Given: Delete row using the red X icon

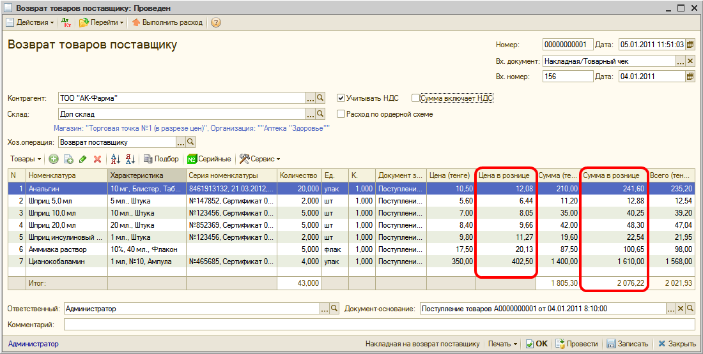Looking at the screenshot, I should pos(97,159).
